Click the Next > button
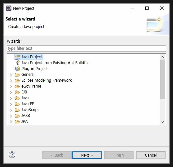The width and height of the screenshot is (173, 167). coord(87,155)
